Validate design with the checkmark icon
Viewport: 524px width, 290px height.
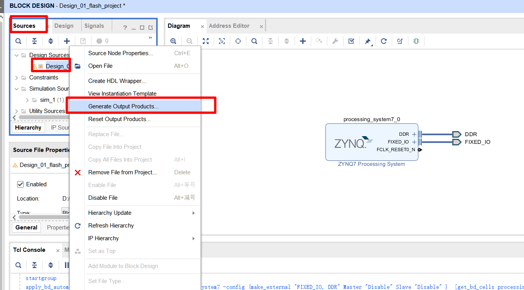(351, 41)
